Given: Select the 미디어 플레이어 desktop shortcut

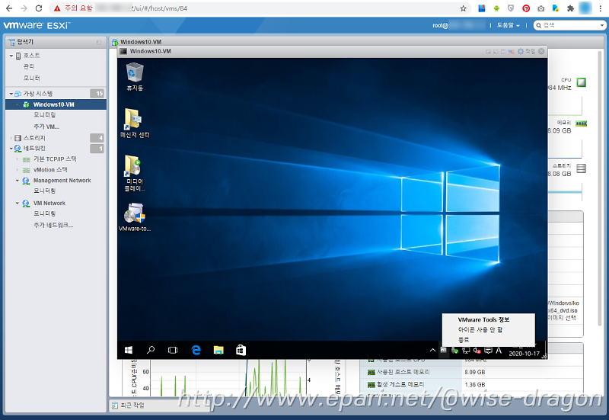Looking at the screenshot, I should pyautogui.click(x=135, y=173).
